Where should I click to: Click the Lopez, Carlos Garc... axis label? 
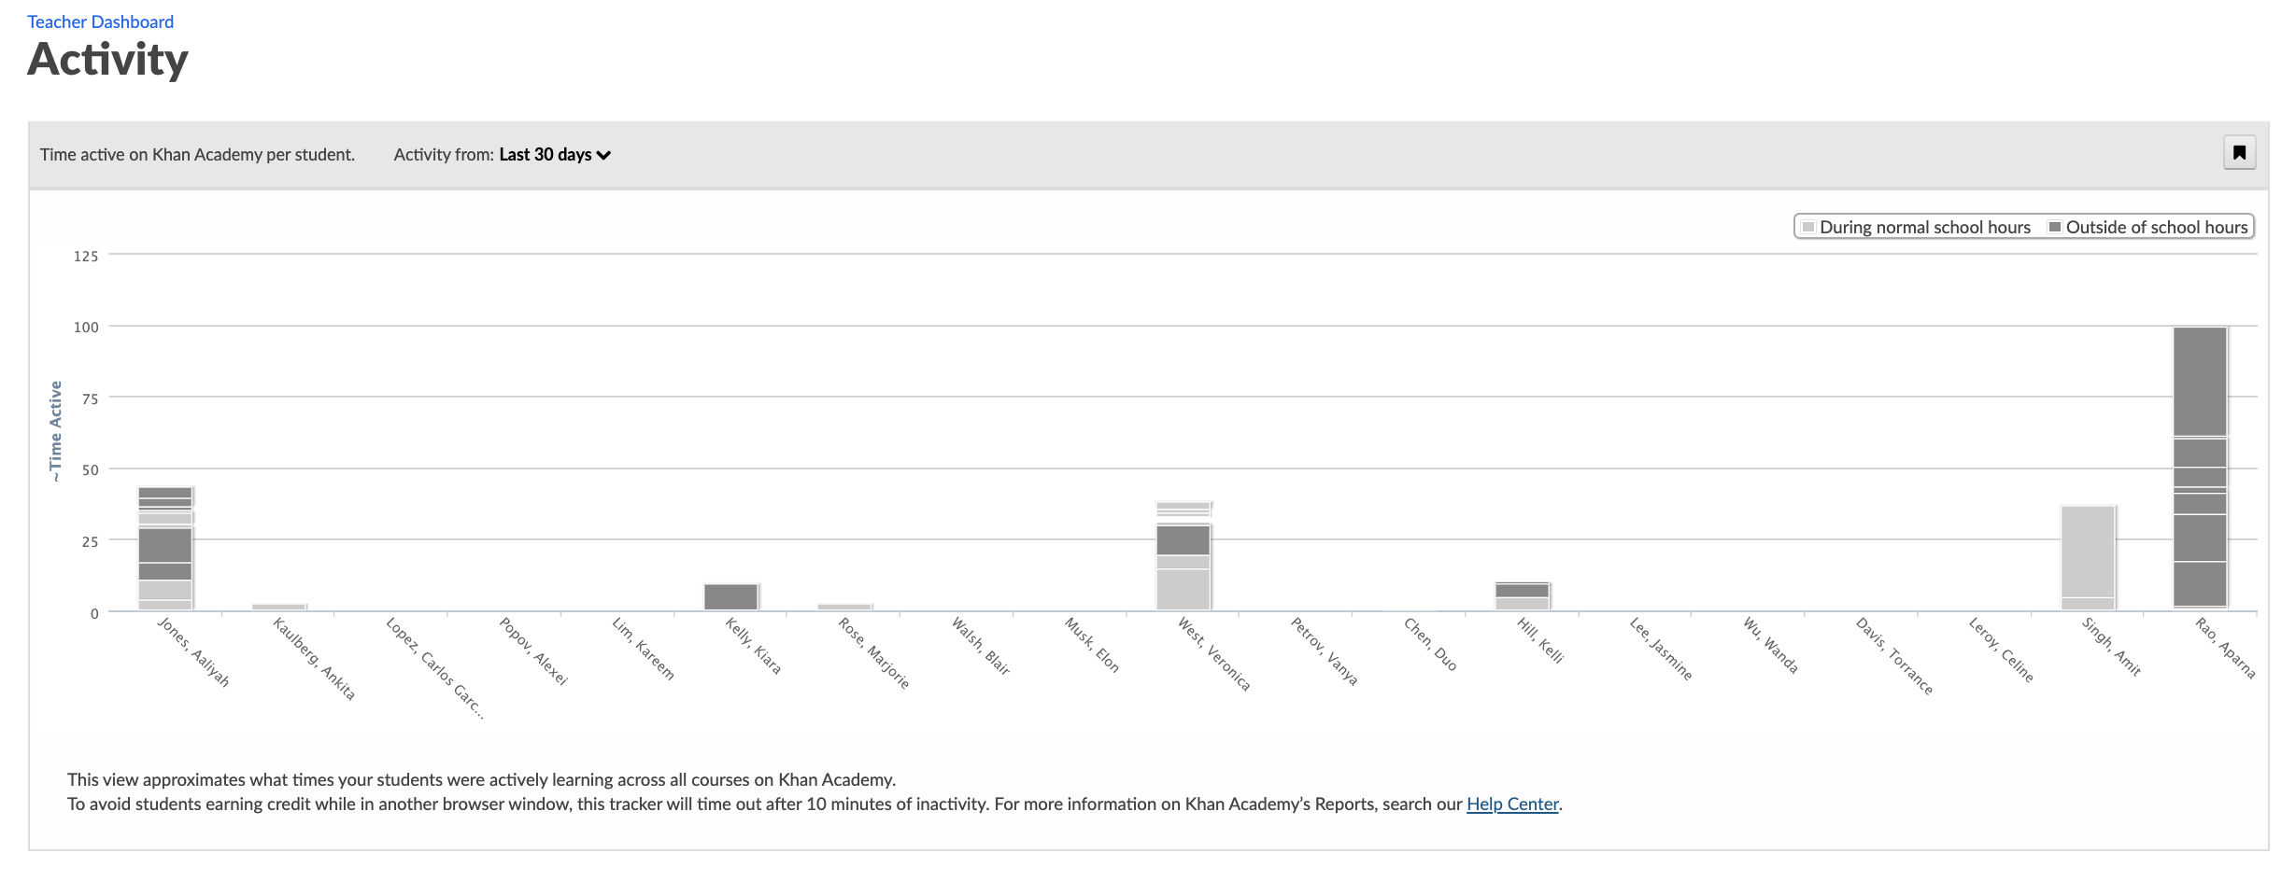coord(434,667)
